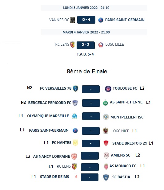Select the Bergerac Perigord FC team name
The height and width of the screenshot is (190, 164).
(50, 103)
